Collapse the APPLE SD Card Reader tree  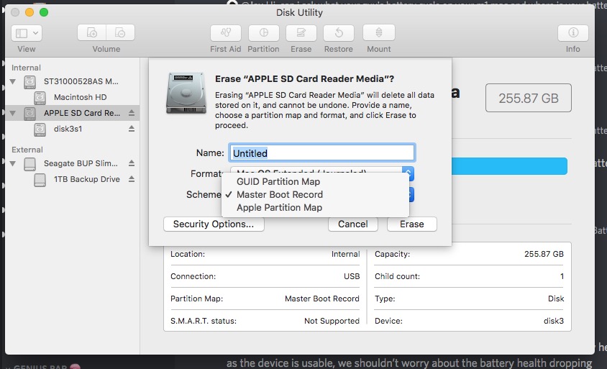coord(13,113)
